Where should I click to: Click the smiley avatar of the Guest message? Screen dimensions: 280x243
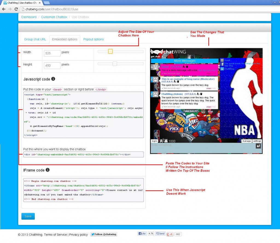(156, 67)
